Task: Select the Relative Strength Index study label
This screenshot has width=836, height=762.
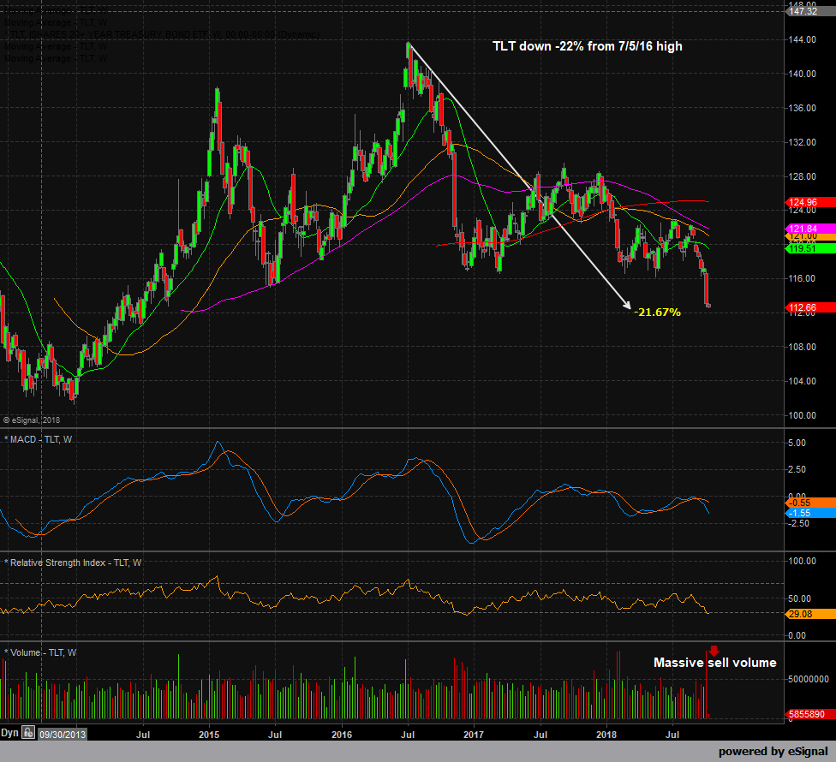Action: coord(73,563)
